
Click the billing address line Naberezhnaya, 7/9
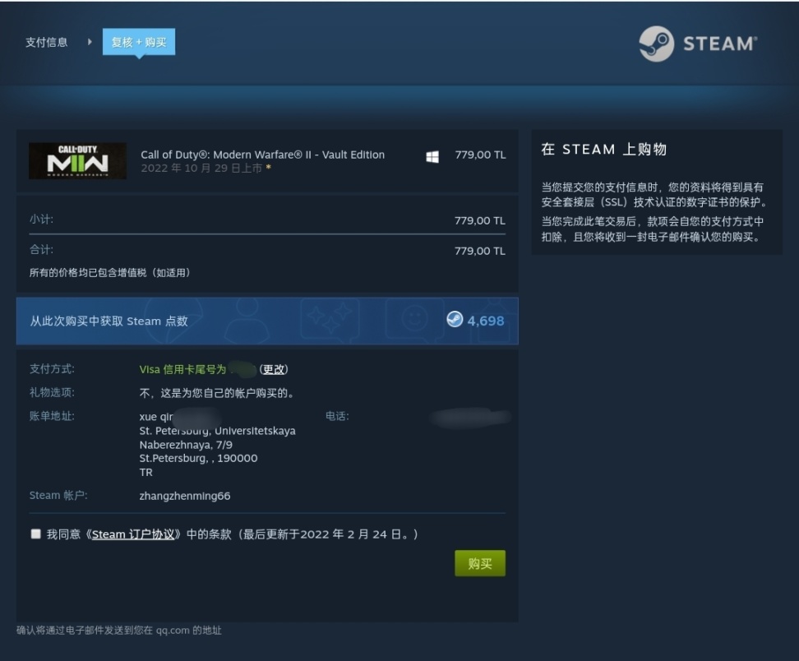(186, 445)
